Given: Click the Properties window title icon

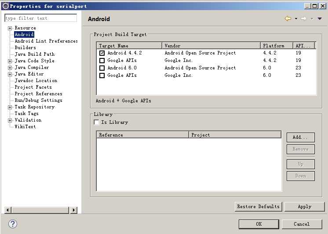Looking at the screenshot, I should 5,6.
